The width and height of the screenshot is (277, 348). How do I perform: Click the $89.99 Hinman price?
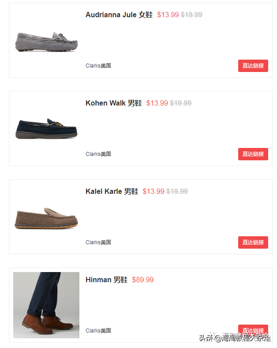tap(143, 280)
